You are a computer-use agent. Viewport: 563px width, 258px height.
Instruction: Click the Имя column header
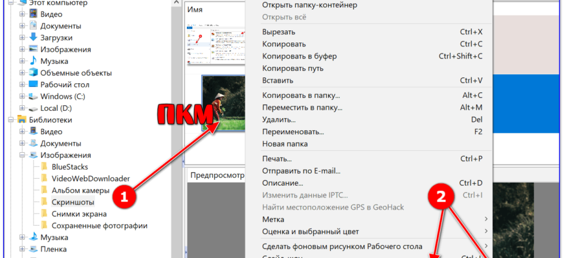195,10
